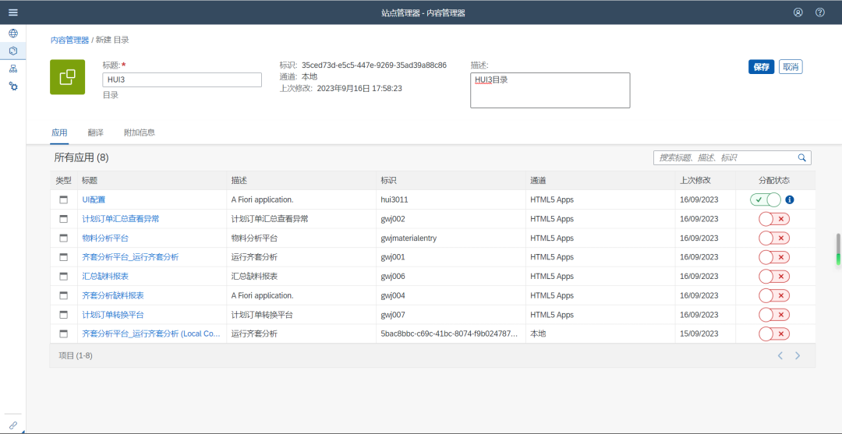Click app type icon in 齐套分析缺料报表 row
The image size is (842, 434).
tap(64, 295)
